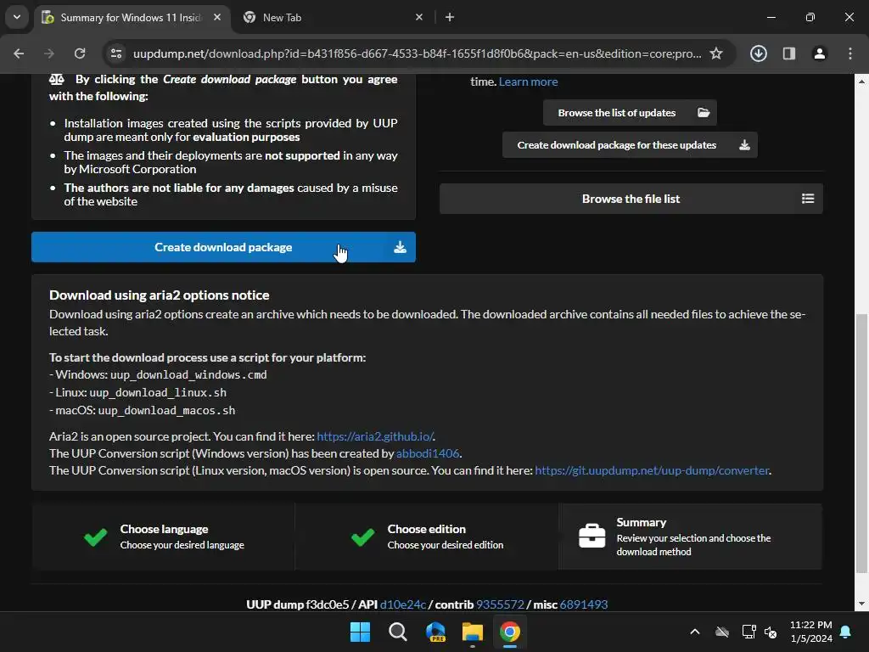Image resolution: width=869 pixels, height=652 pixels.
Task: Click the page vertical scrollbar thumb
Action: pos(861,443)
